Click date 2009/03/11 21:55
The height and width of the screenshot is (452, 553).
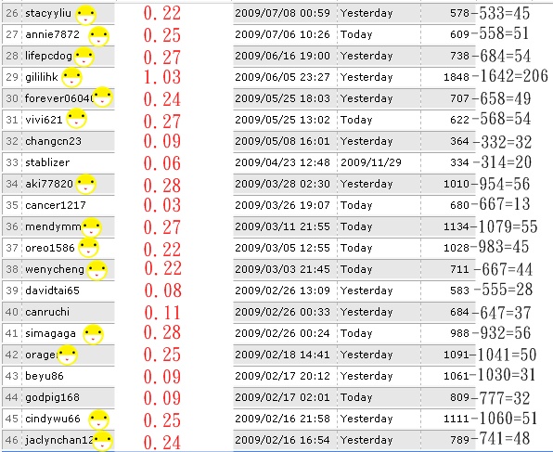(x=282, y=226)
